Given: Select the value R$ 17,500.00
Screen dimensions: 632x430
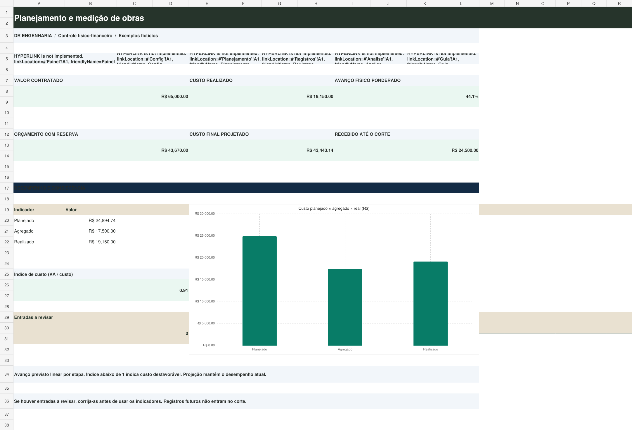Looking at the screenshot, I should [x=102, y=231].
